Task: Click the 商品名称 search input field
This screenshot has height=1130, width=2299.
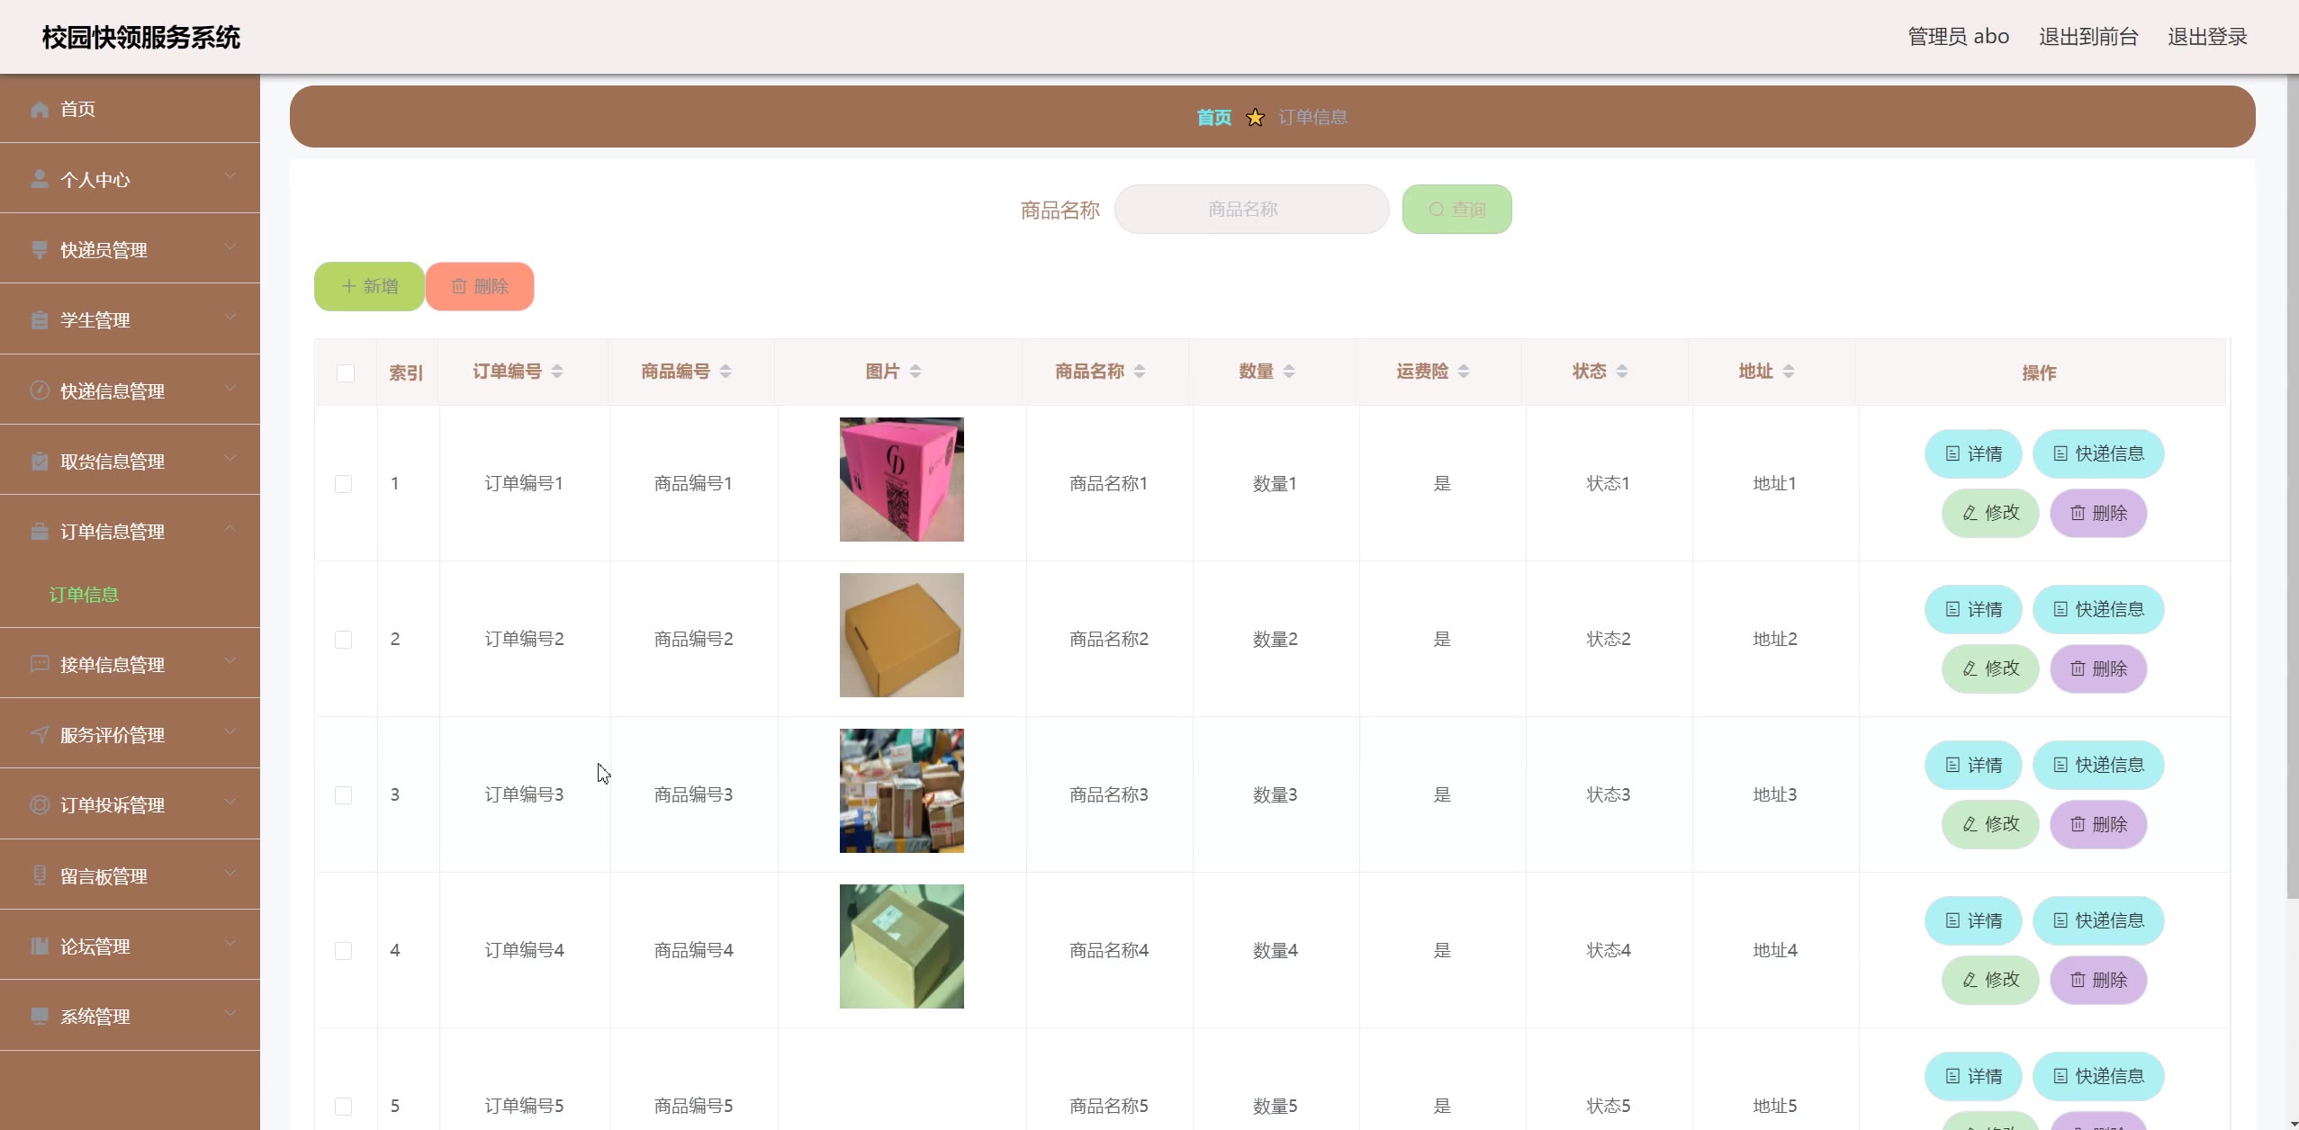Action: click(1251, 210)
